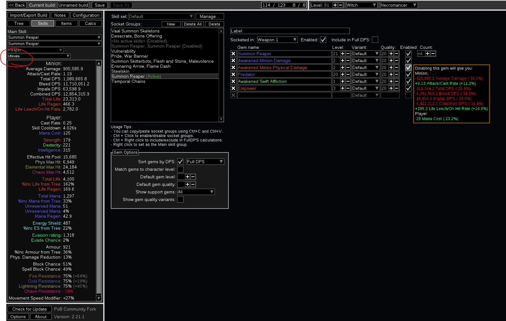The image size is (506, 321).
Task: Increase character level with plus button
Action: (x=335, y=5)
